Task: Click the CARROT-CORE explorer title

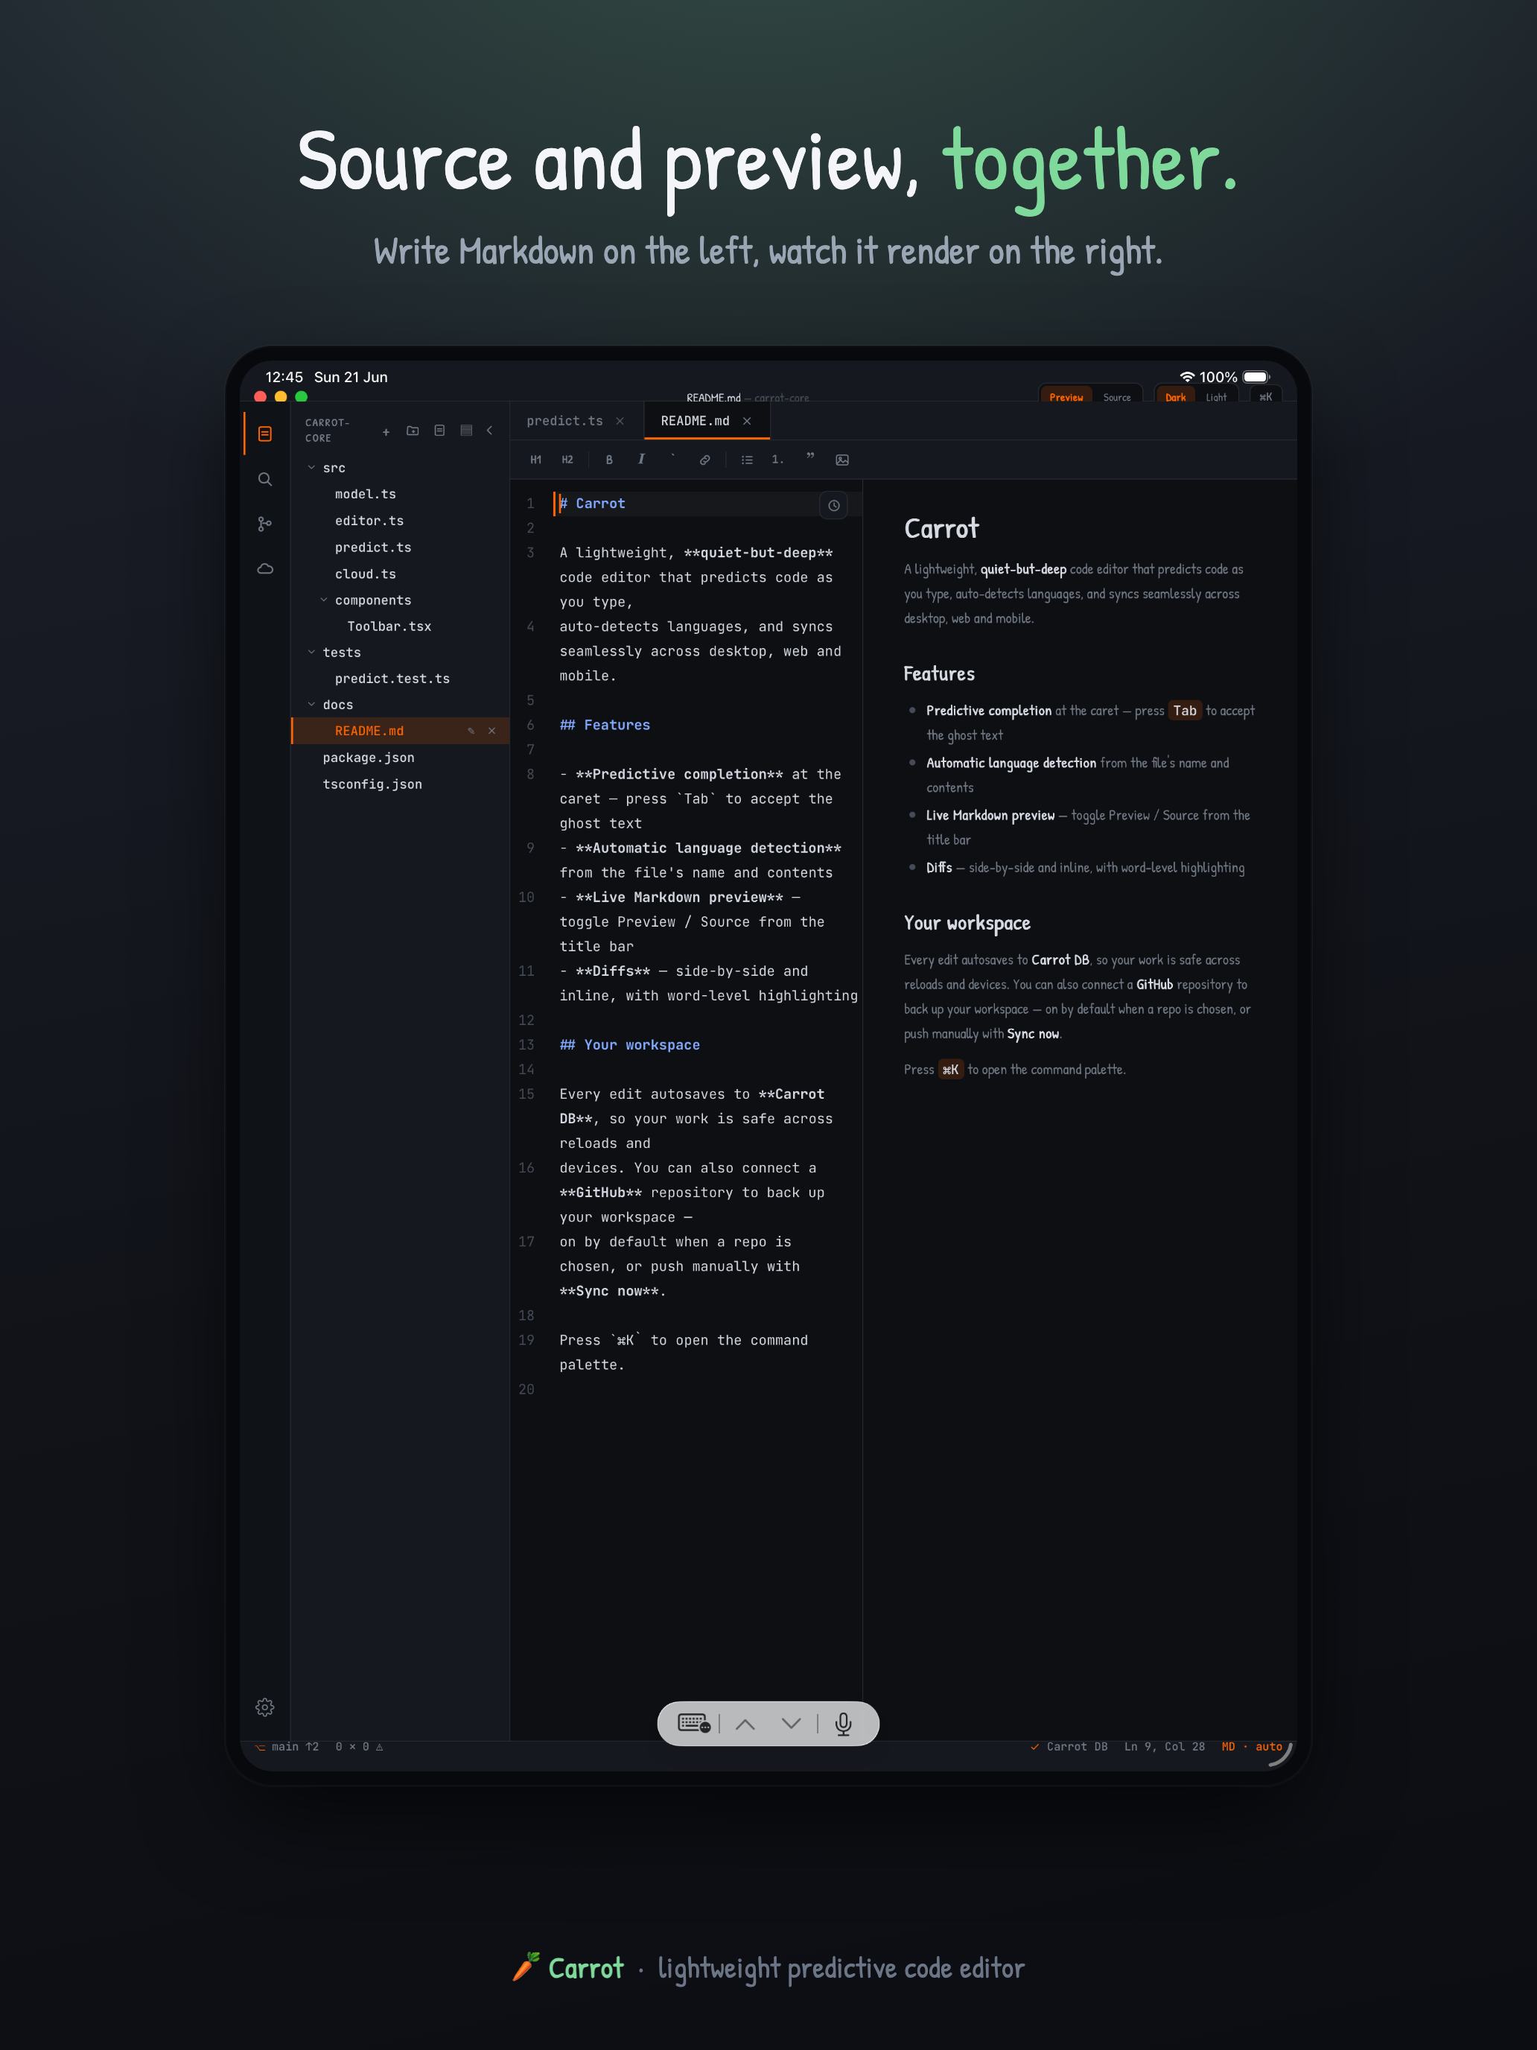Action: (328, 430)
